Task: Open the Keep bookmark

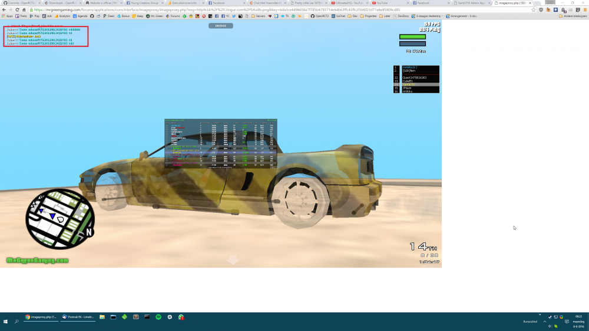Action: (x=138, y=16)
